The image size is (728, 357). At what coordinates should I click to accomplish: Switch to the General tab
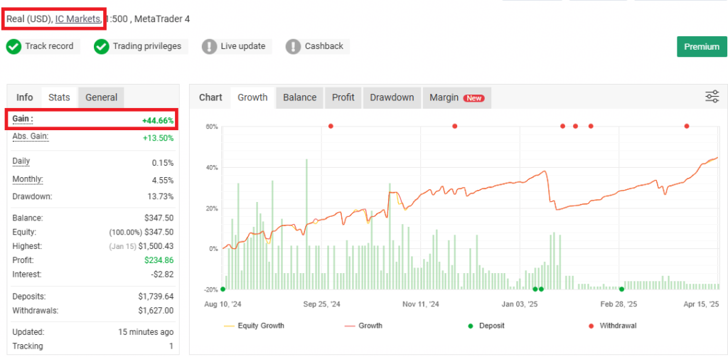coord(101,97)
